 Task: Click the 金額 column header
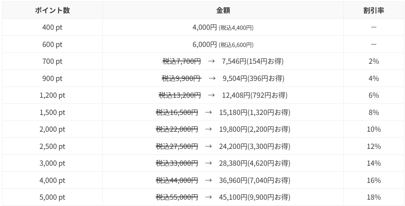point(223,11)
